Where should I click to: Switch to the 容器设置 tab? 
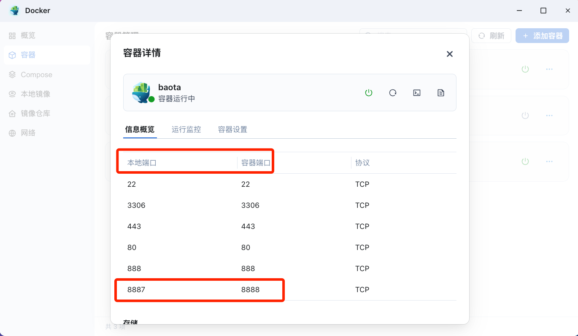[x=232, y=129]
